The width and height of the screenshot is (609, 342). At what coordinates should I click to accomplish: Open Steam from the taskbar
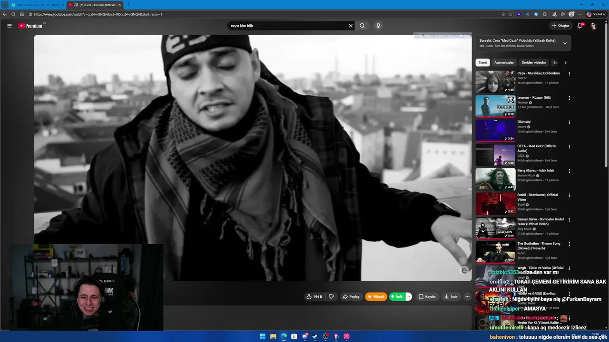pos(315,336)
